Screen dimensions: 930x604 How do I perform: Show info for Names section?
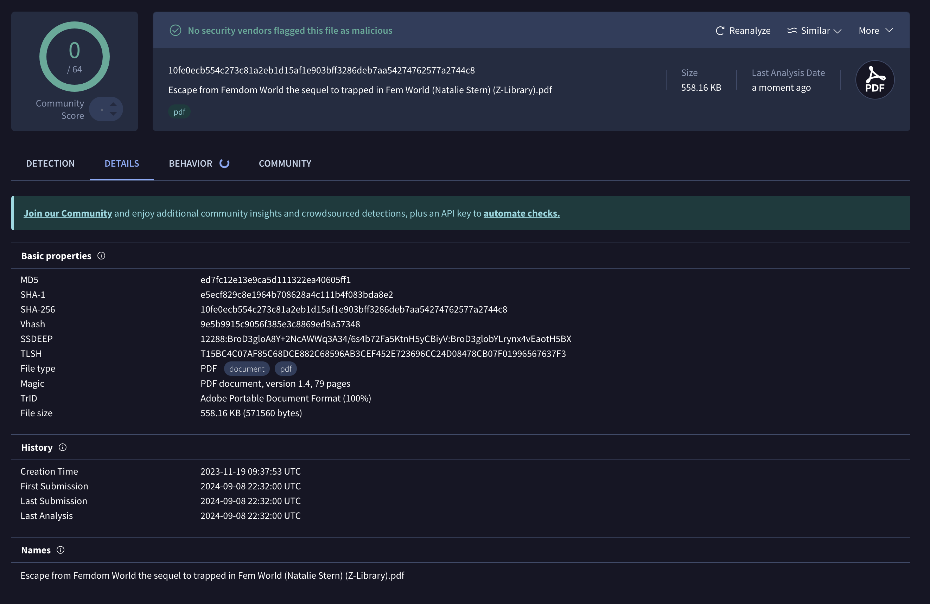60,550
